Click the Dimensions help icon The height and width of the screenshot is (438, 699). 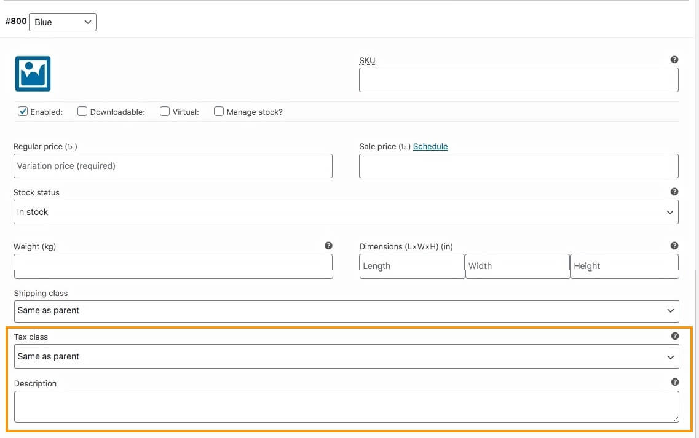674,246
